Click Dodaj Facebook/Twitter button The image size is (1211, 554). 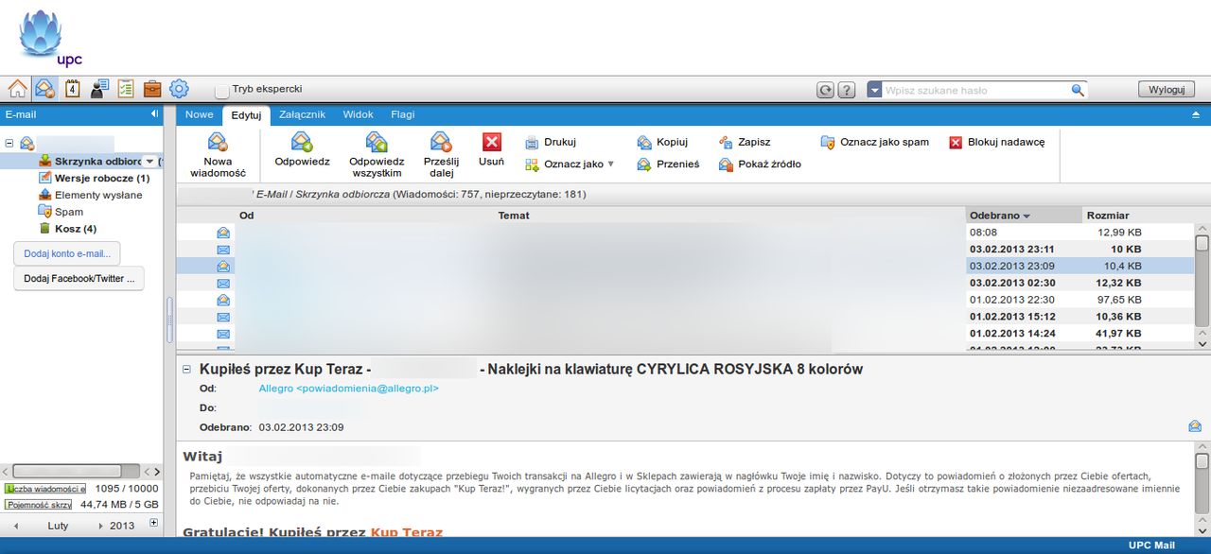79,279
